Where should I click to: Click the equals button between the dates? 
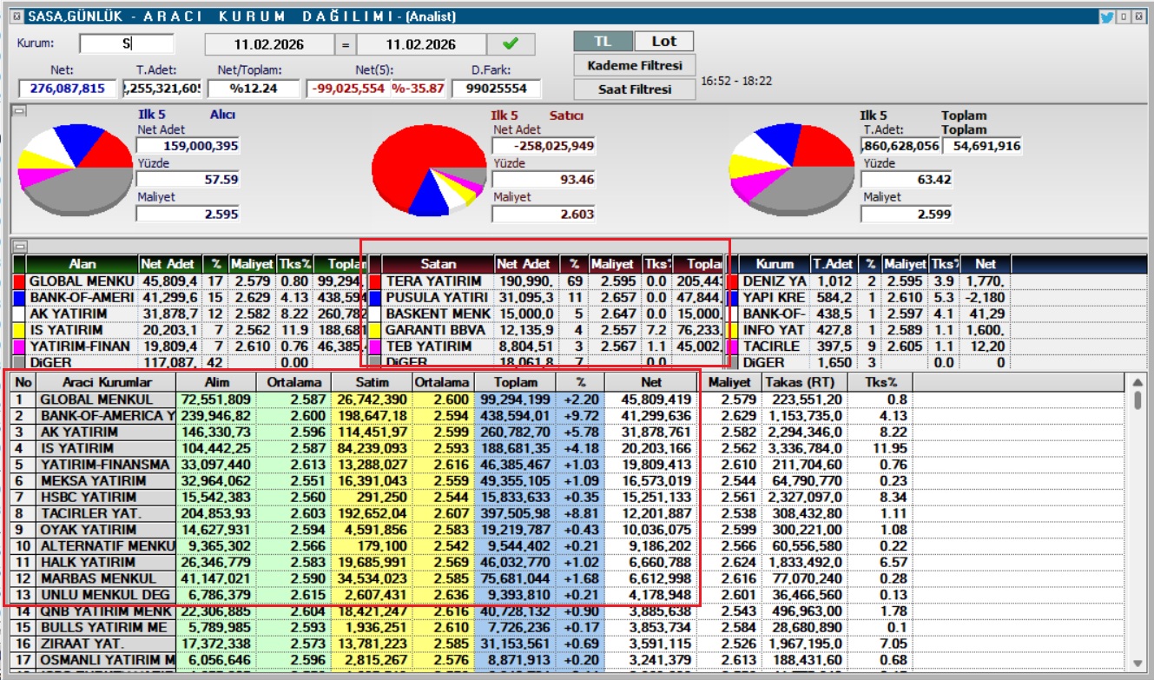(345, 44)
